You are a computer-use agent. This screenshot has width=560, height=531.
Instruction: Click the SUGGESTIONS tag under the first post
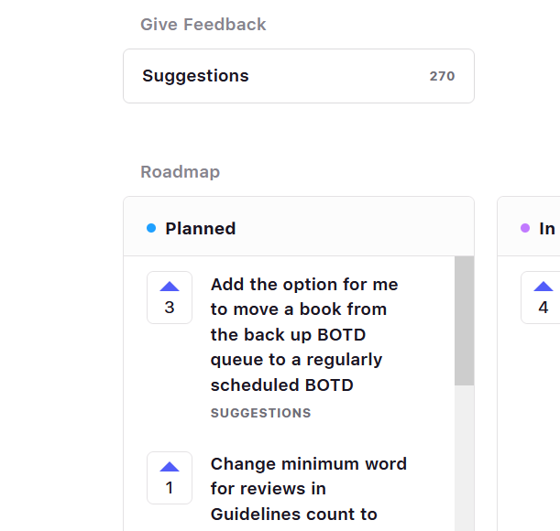261,413
